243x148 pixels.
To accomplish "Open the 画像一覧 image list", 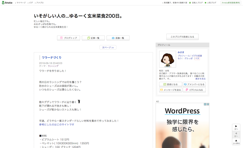I will tap(118, 38).
